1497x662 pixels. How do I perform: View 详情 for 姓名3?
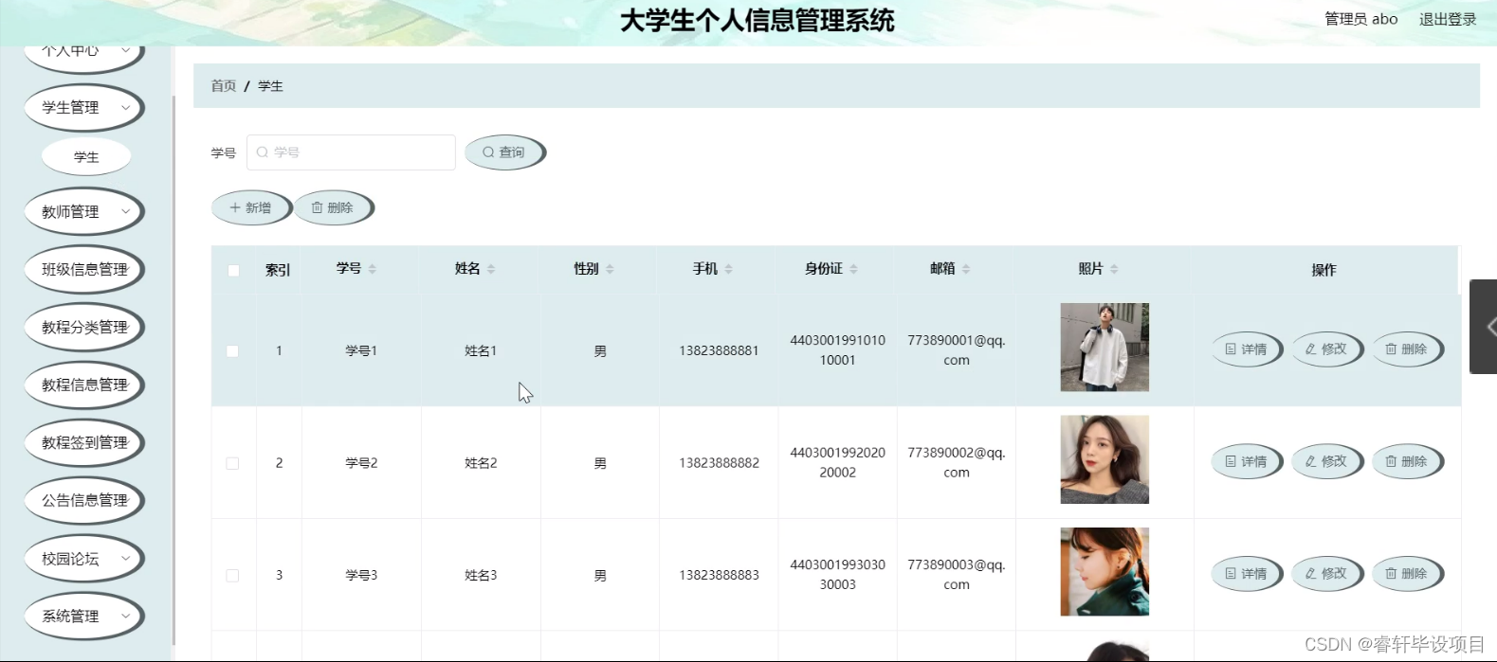coord(1247,574)
